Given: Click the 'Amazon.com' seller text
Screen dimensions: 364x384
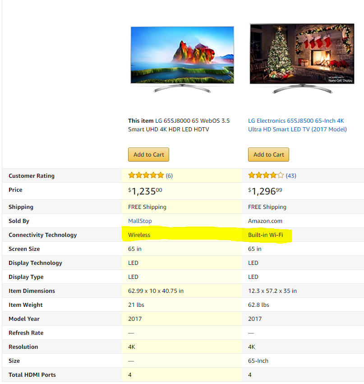Looking at the screenshot, I should coord(265,221).
